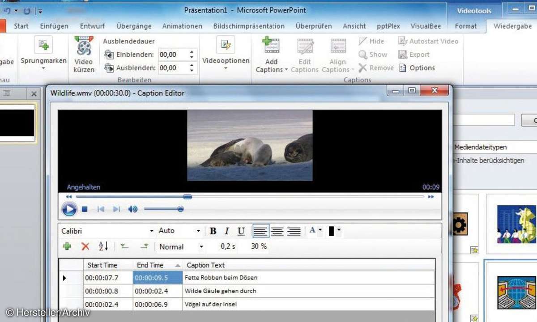This screenshot has width=537, height=322.
Task: Open the Animationen ribbon tab
Action: [x=182, y=26]
